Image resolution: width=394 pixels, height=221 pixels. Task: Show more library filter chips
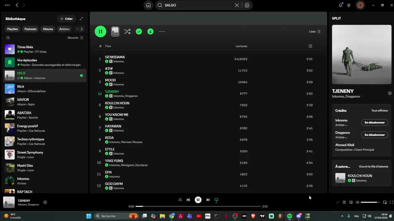click(82, 29)
